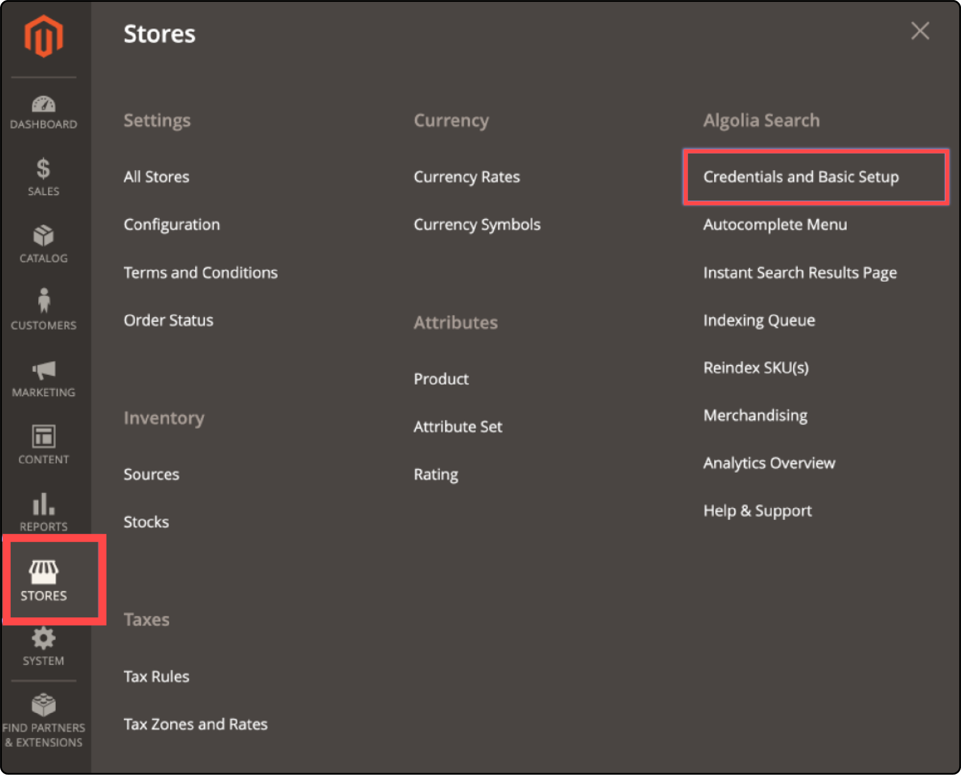
Task: Open Analytics Overview
Action: click(x=769, y=463)
